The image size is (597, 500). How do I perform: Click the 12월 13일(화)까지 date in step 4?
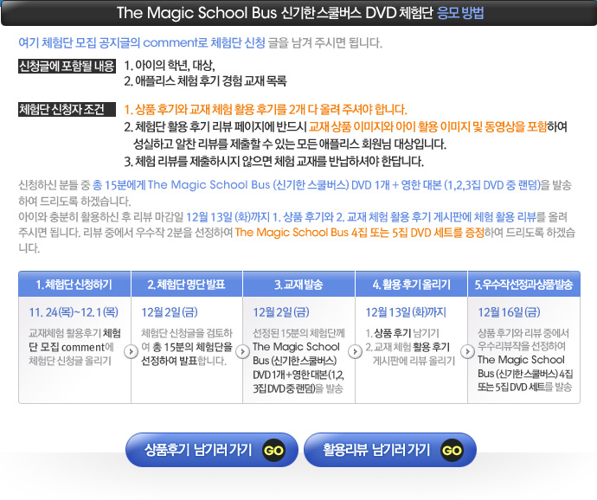coord(407,311)
